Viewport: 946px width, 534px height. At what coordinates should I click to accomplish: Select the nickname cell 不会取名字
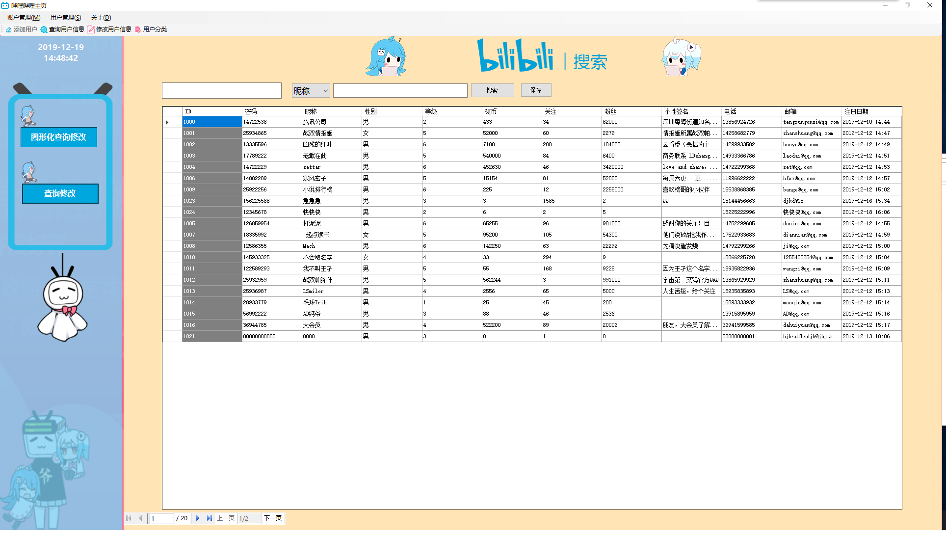point(332,257)
